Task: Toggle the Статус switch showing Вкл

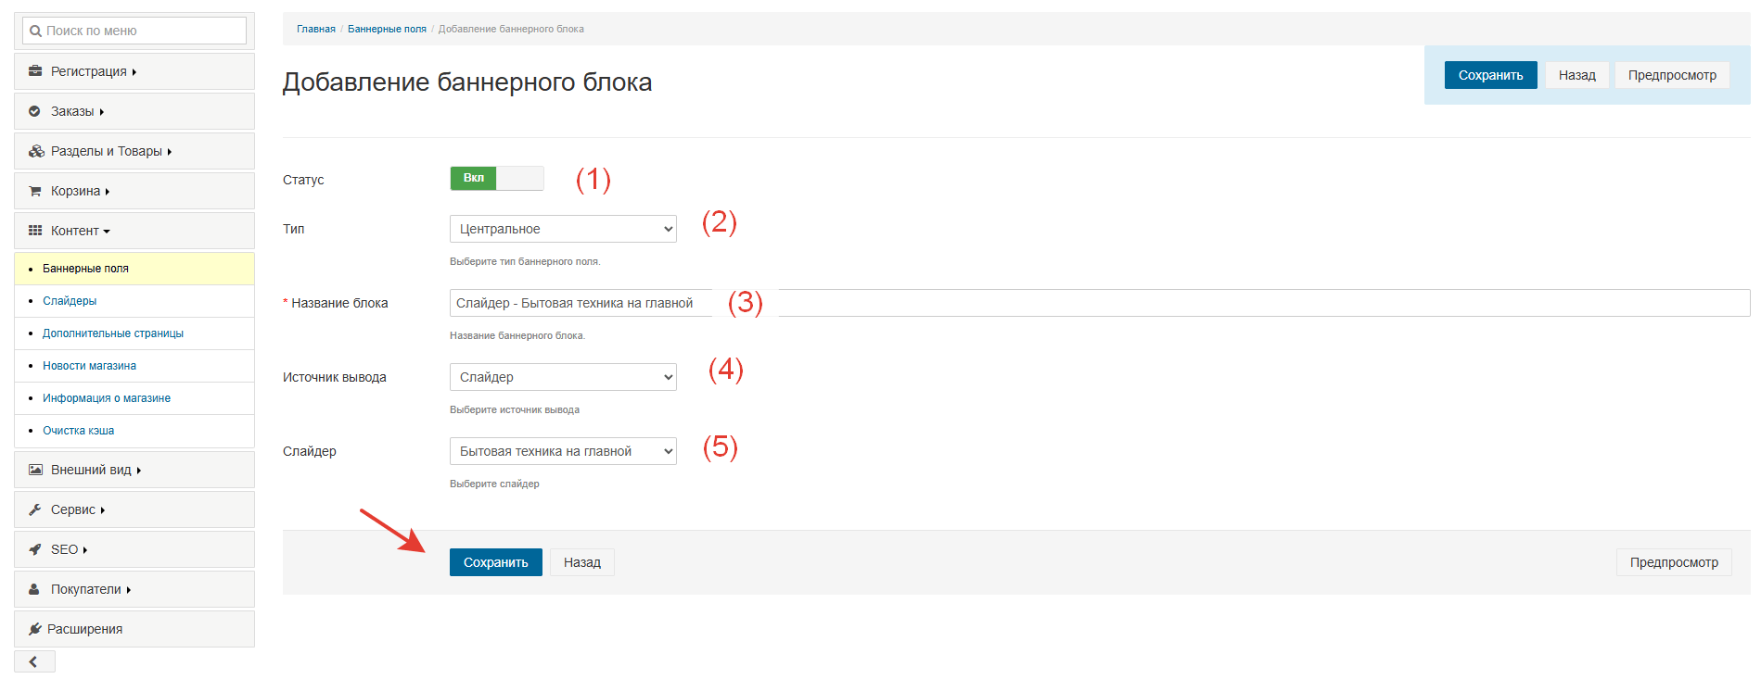Action: click(497, 178)
